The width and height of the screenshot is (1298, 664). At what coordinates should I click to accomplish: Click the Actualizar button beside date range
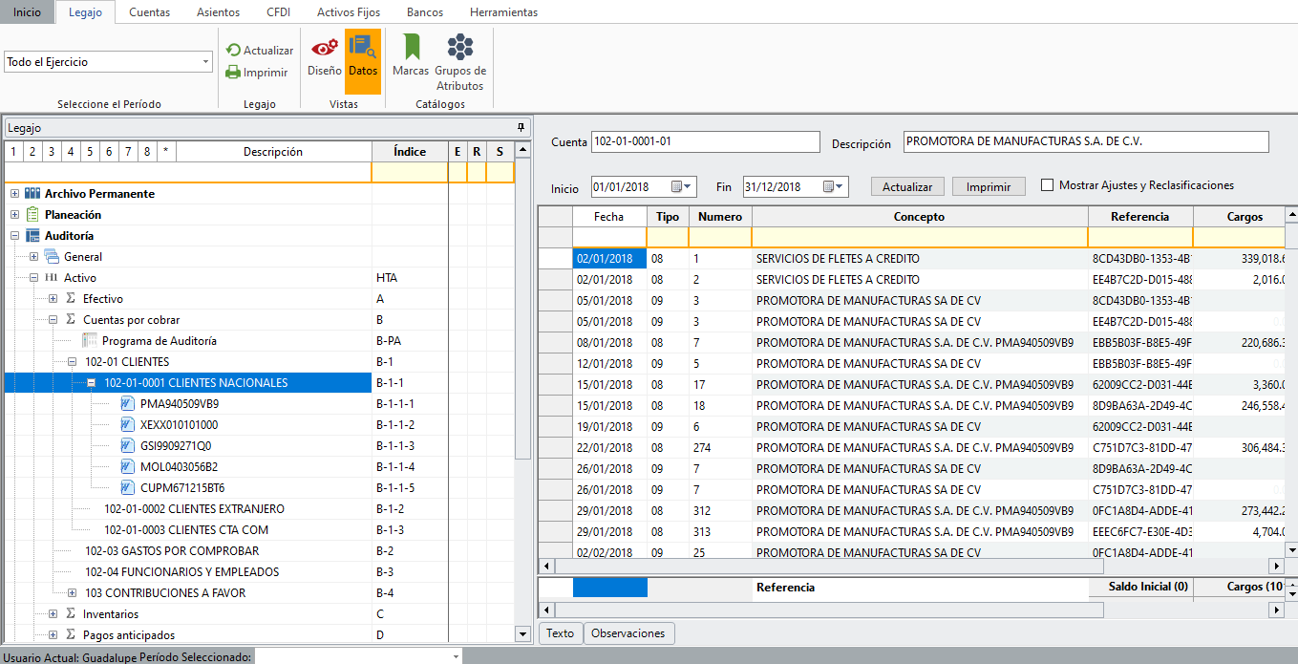[x=907, y=186]
